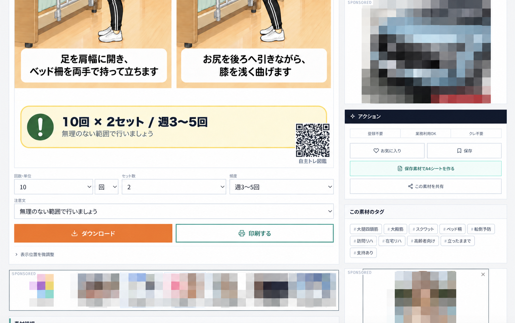The height and width of the screenshot is (323, 515).
Task: Click the green exclamation mark icon
Action: tap(40, 127)
